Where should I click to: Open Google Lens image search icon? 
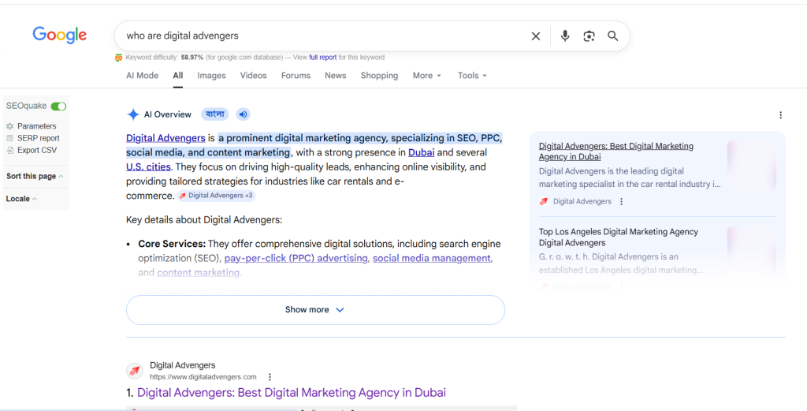tap(589, 36)
